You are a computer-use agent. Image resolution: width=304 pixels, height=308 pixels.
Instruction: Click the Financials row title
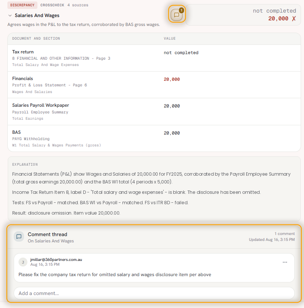[x=23, y=79]
